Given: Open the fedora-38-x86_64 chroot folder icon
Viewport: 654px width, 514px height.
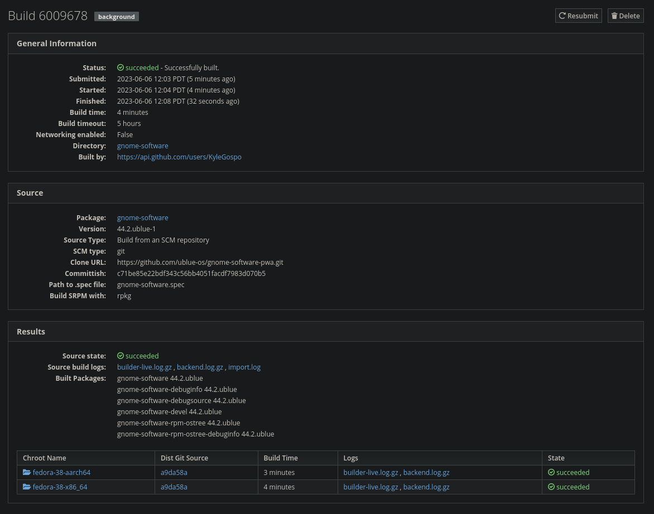Looking at the screenshot, I should tap(27, 487).
